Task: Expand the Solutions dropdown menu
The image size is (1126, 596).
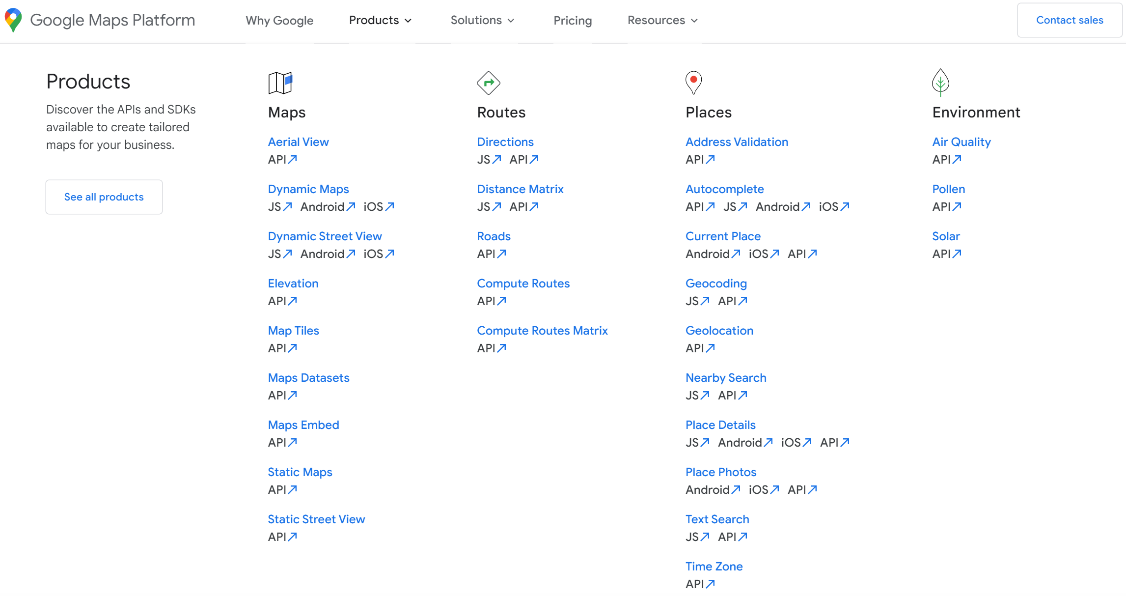Action: (482, 20)
